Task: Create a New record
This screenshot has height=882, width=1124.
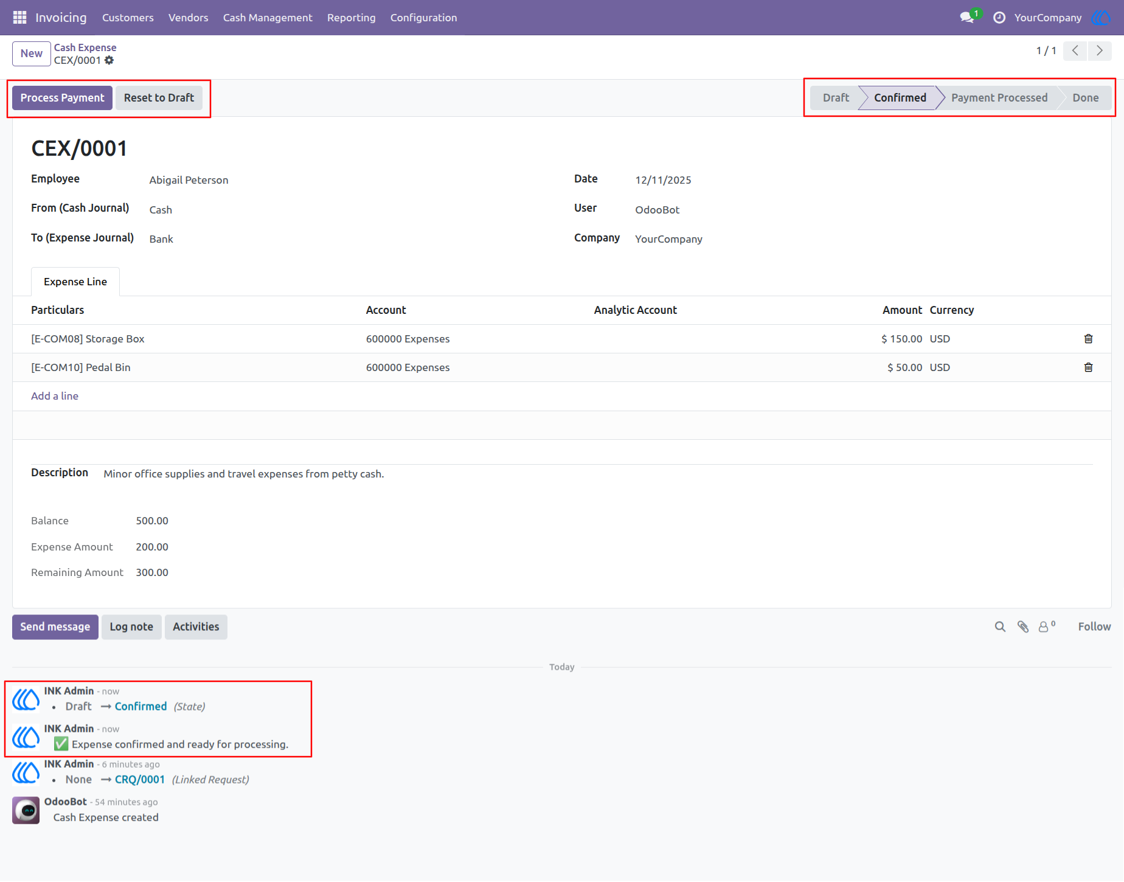Action: click(x=32, y=54)
